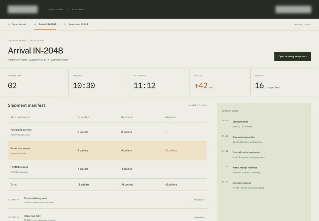
Task: Select the Arrival / IN-2048 tab
Action: (x=45, y=24)
